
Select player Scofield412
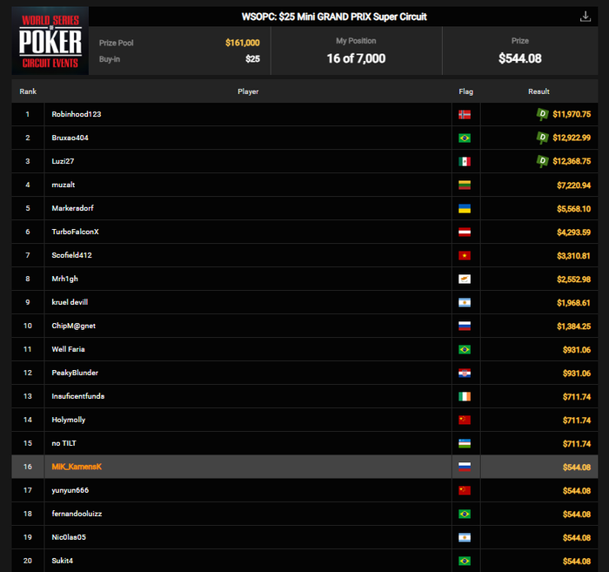coord(72,255)
